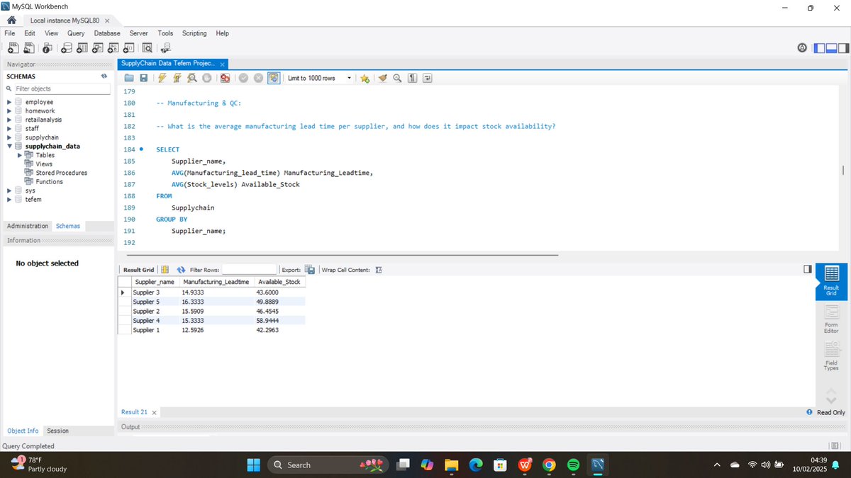The width and height of the screenshot is (851, 478).
Task: Expand the employee schema
Action: (9, 102)
